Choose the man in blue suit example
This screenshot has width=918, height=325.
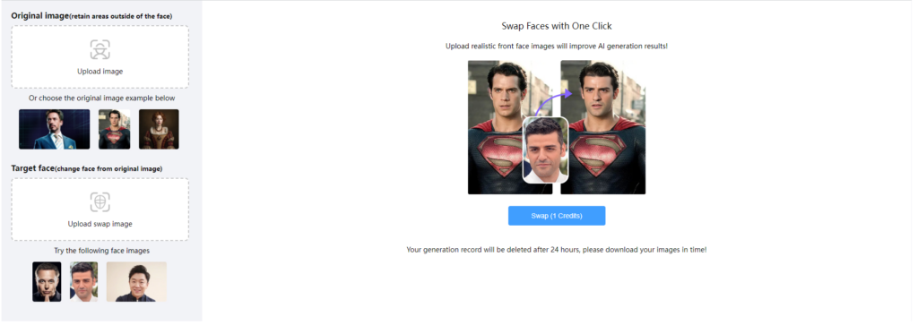55,129
